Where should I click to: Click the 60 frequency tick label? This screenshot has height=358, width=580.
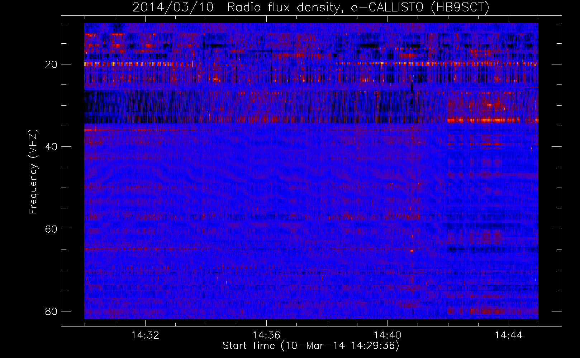click(x=51, y=229)
